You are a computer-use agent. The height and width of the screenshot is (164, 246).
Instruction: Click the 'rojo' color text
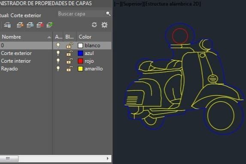(89, 61)
